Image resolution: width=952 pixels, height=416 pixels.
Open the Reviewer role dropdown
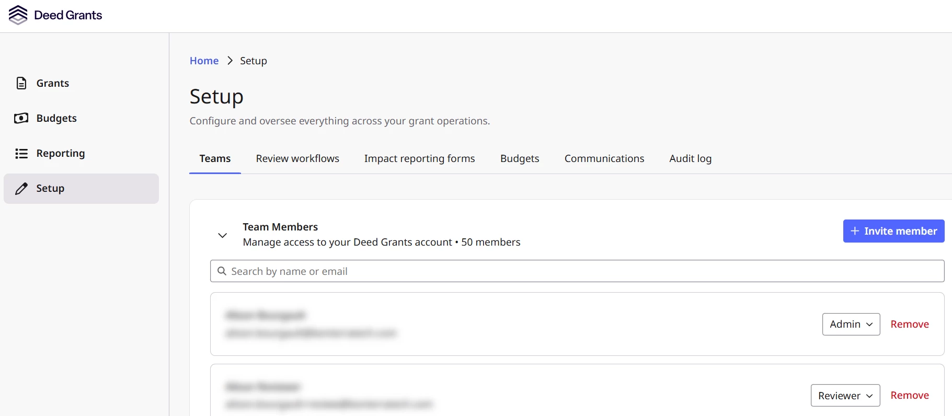point(845,396)
